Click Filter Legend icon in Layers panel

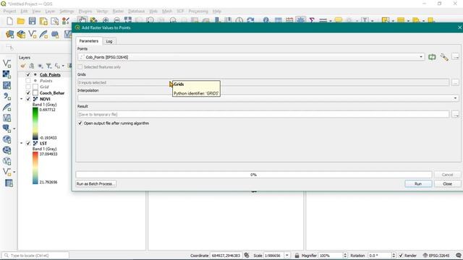[48, 66]
